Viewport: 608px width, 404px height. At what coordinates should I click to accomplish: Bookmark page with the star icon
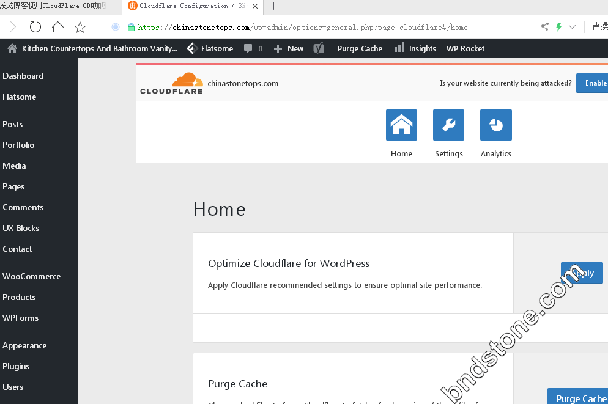(80, 27)
